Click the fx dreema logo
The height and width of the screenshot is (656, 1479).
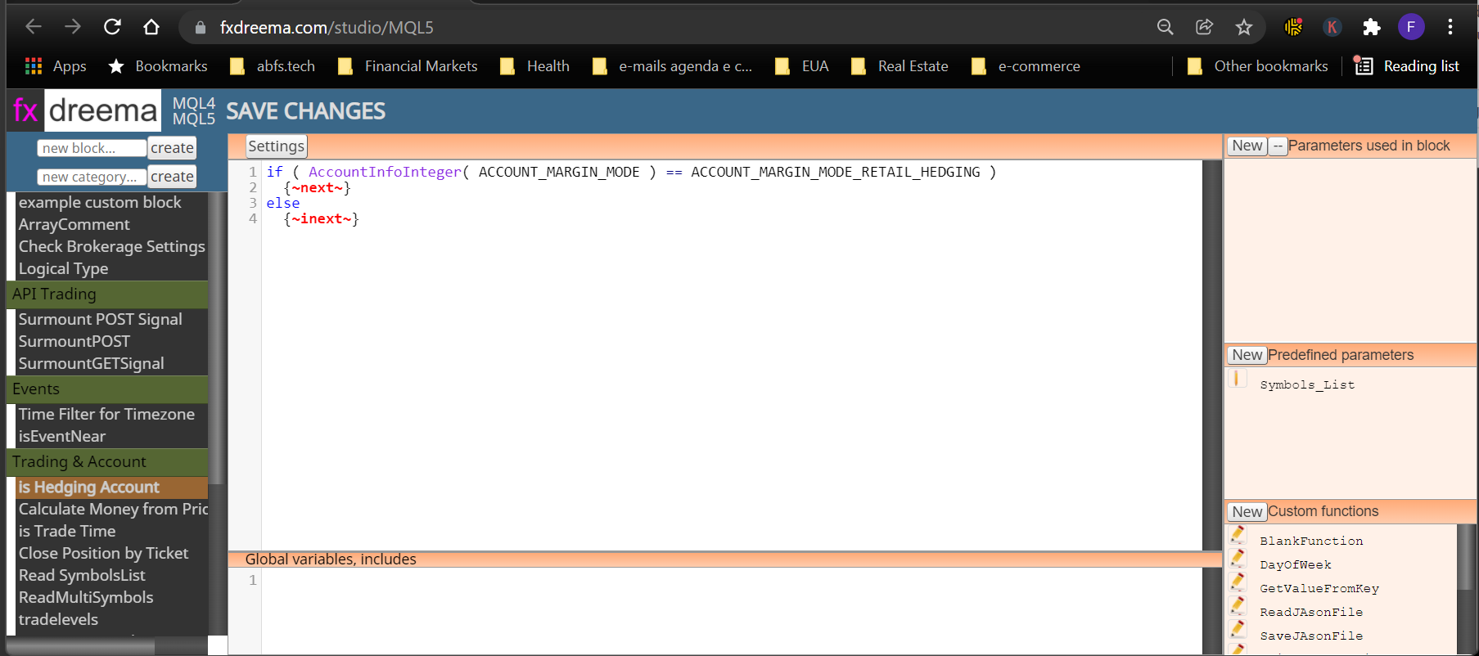85,110
